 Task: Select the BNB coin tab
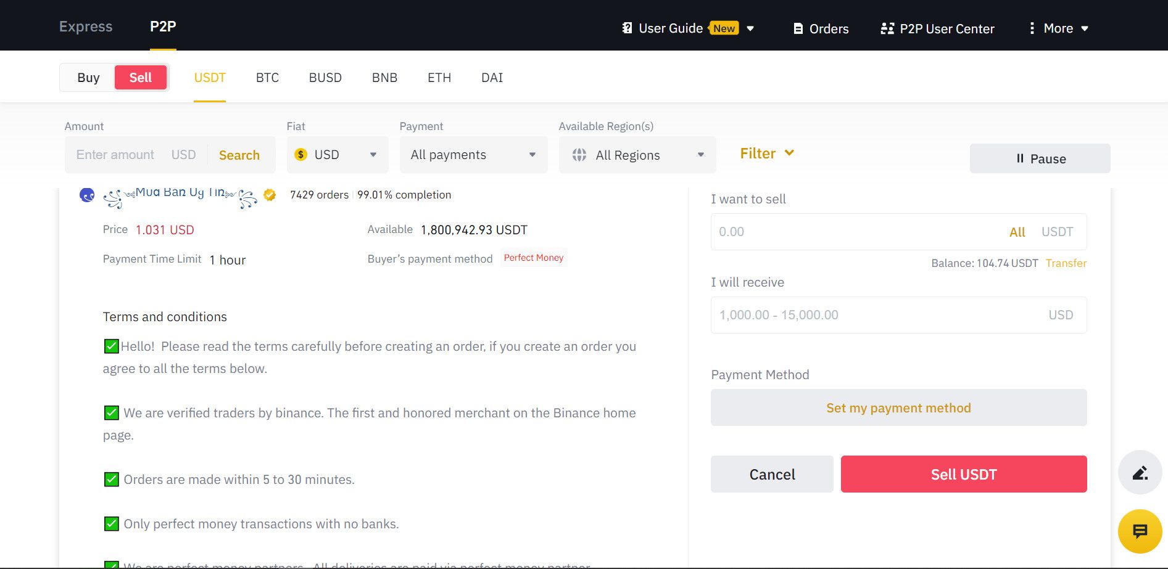pyautogui.click(x=384, y=78)
